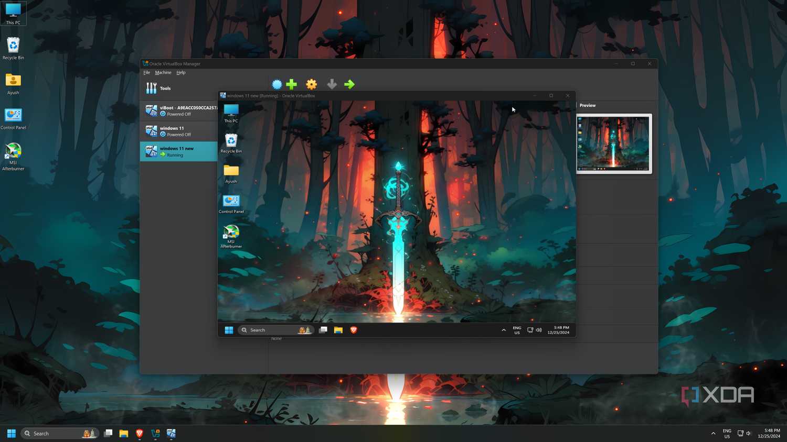Click the Start button in the VM taskbar
Viewport: 787px width, 442px height.
(x=229, y=330)
